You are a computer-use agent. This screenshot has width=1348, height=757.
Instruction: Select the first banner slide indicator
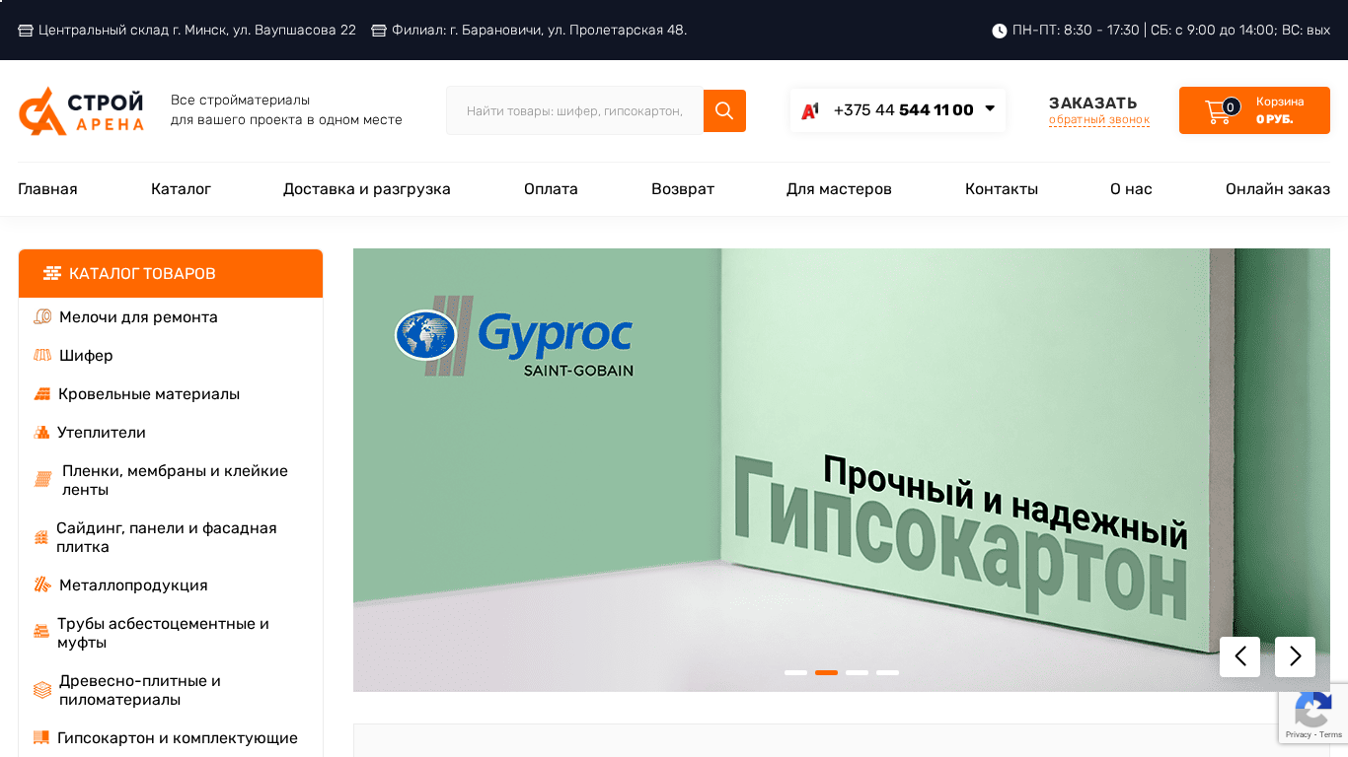795,672
